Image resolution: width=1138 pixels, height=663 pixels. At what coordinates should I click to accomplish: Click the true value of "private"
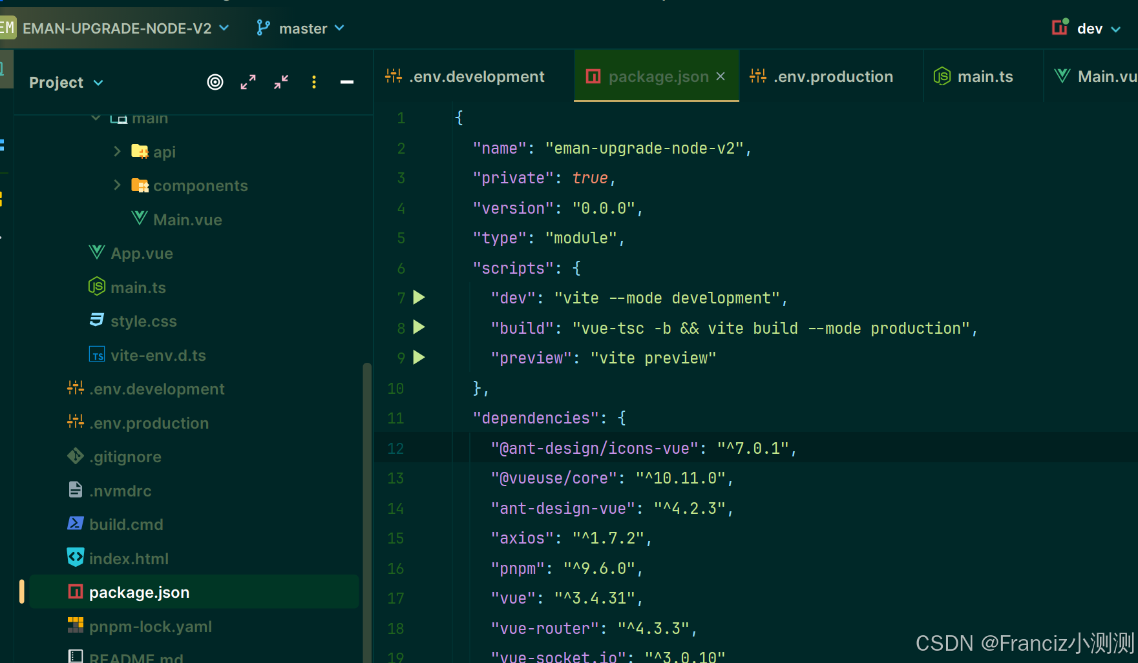coord(590,178)
